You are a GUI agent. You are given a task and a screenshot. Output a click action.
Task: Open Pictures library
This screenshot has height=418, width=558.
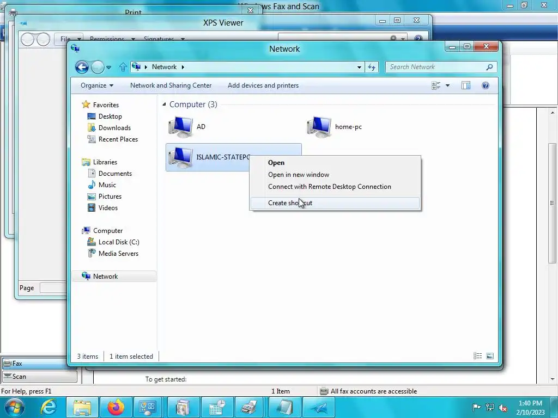[x=110, y=196]
